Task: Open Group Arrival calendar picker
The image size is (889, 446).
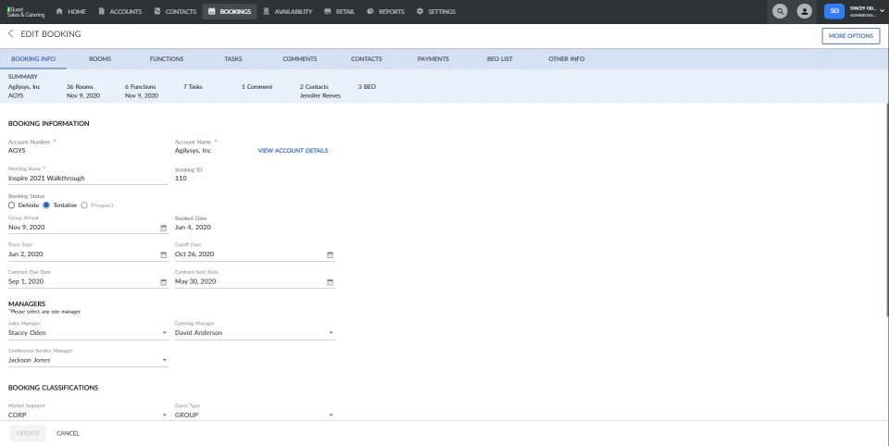Action: 163,228
